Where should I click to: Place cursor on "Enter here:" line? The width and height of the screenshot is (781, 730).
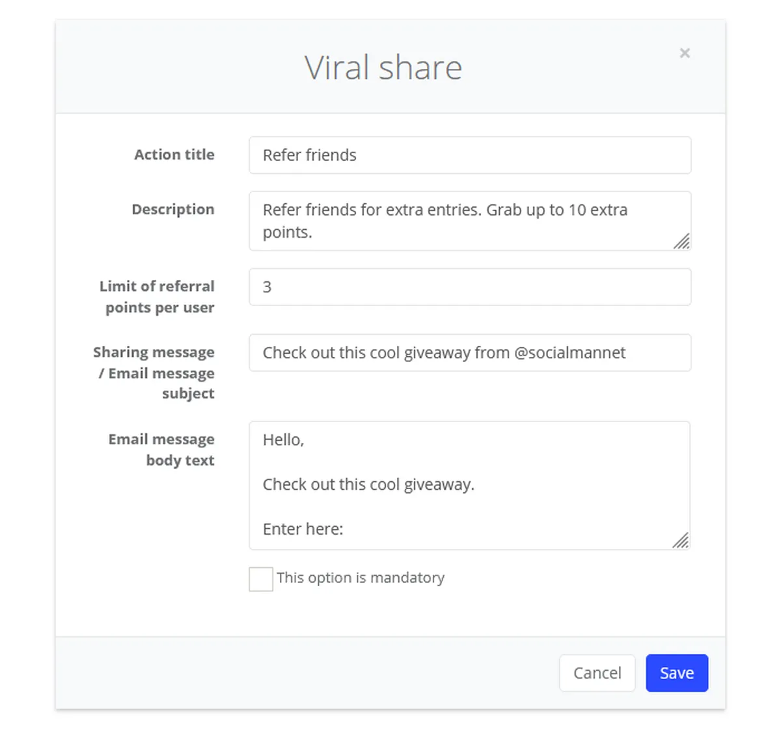click(x=303, y=529)
